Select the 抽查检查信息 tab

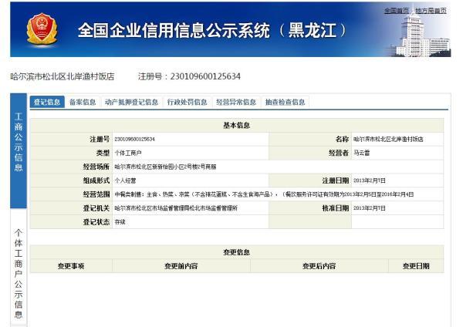click(x=285, y=102)
